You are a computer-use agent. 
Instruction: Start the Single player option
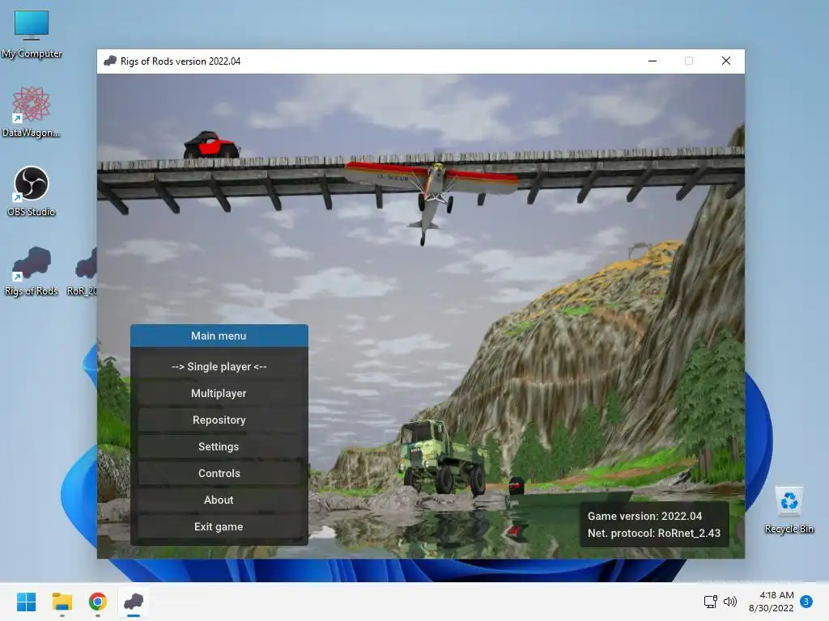219,366
